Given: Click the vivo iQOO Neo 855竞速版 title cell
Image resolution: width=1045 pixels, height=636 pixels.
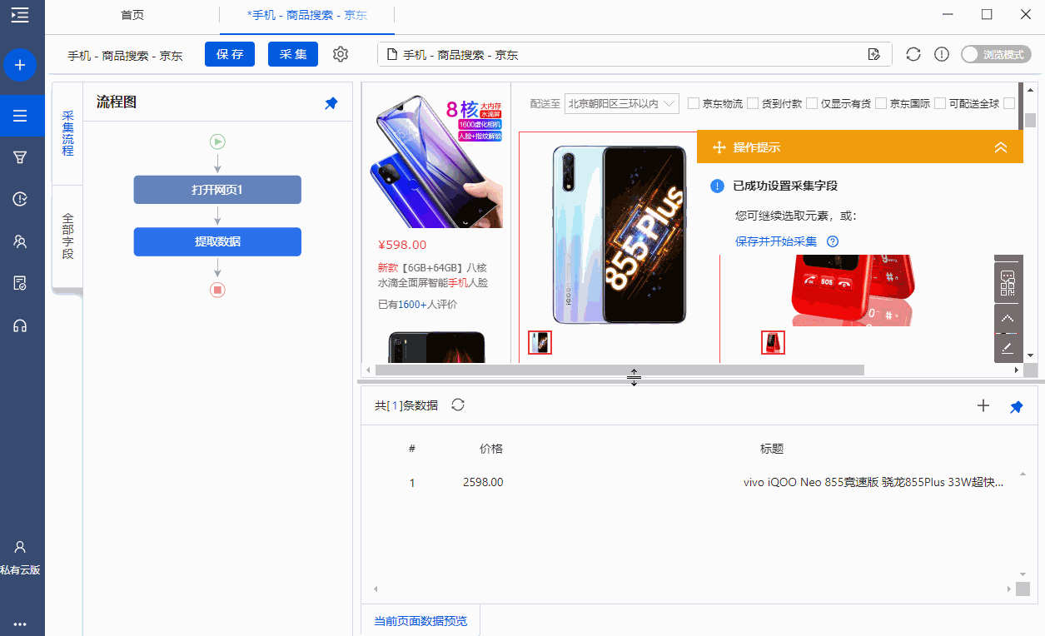Looking at the screenshot, I should click(873, 482).
